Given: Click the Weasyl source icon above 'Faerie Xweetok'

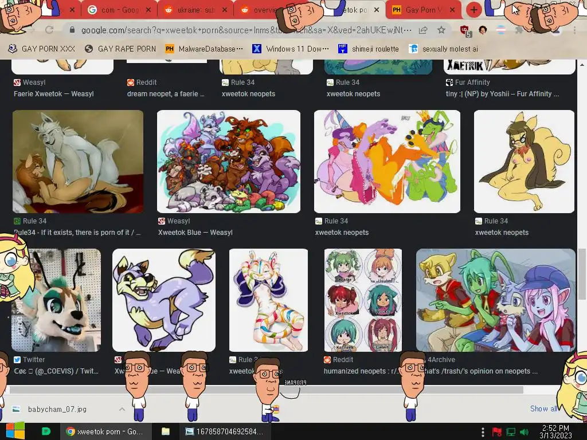Looking at the screenshot, I should point(17,82).
